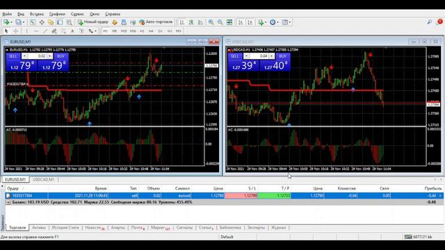Toggle the Авто-торговля button
This screenshot has height=250, width=445.
(156, 22)
